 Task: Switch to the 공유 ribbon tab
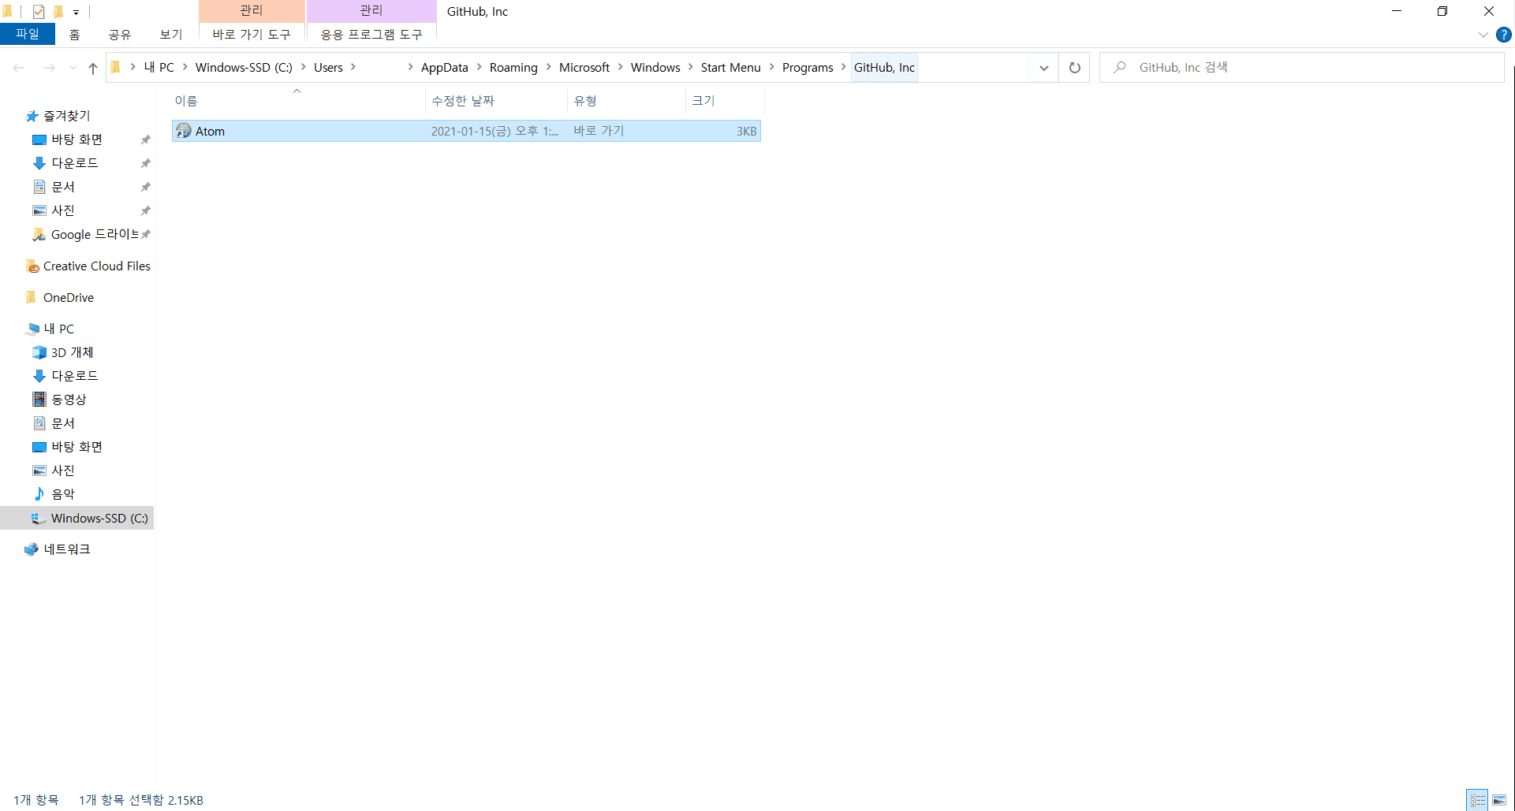point(120,34)
